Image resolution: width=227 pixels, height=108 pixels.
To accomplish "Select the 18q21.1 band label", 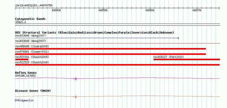I will point(21,22).
